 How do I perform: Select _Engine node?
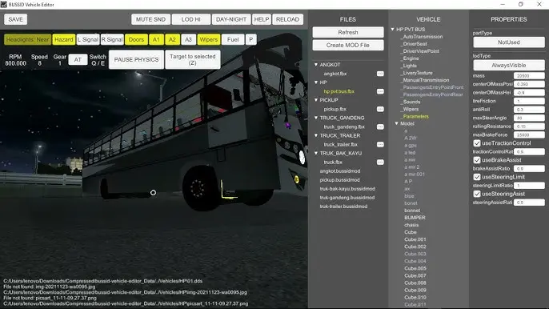point(410,58)
